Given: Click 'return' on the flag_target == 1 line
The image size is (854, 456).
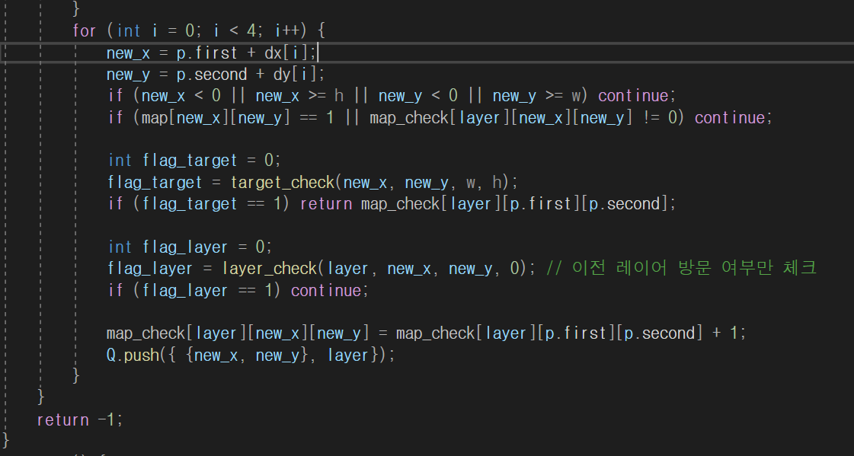Looking at the screenshot, I should click(326, 204).
